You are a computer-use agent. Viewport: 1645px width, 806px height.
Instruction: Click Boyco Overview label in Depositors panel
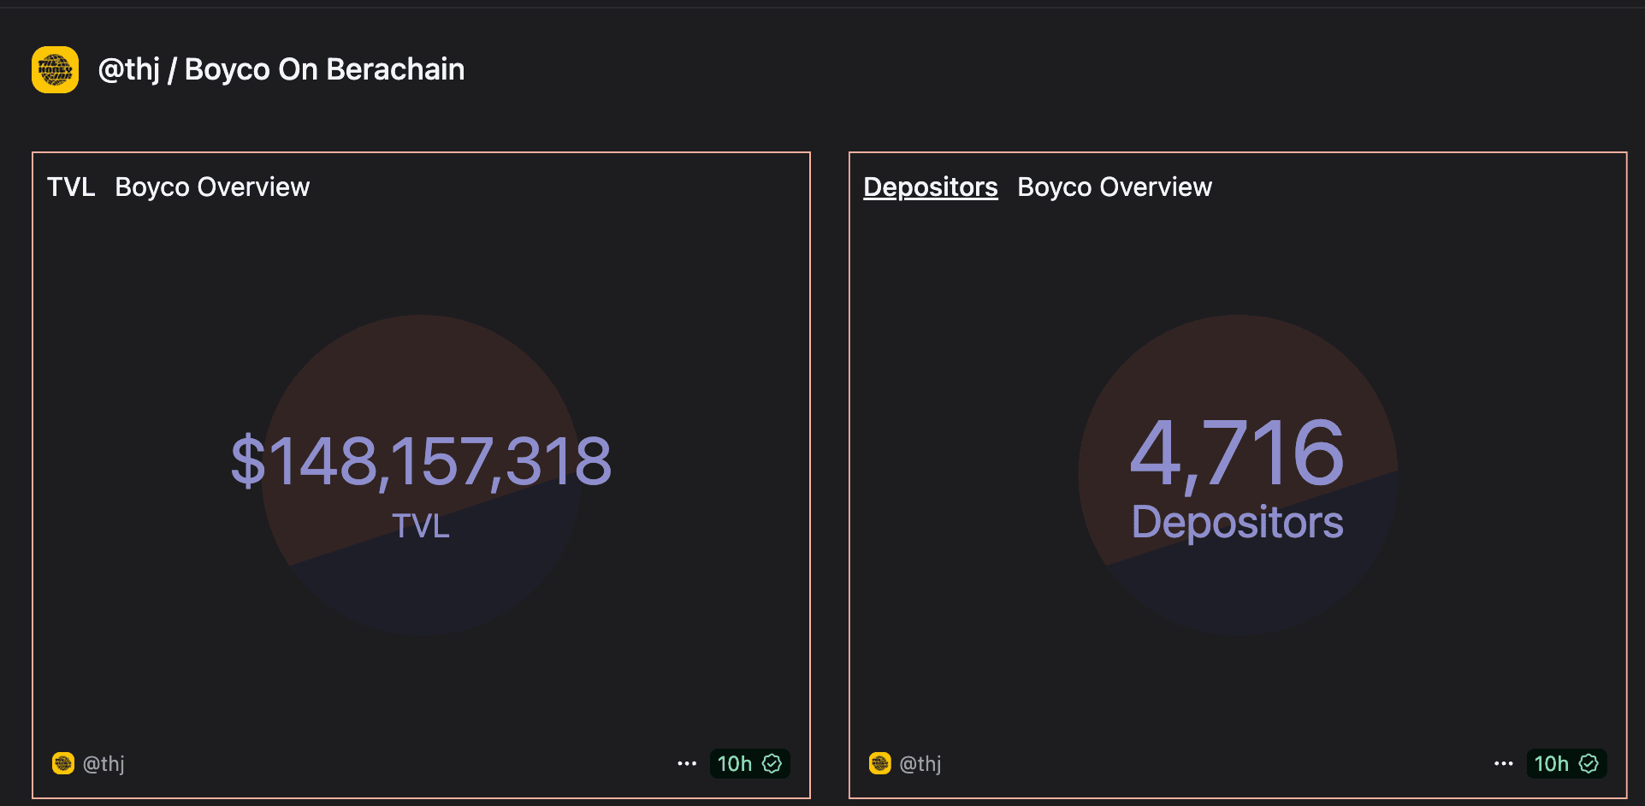[1115, 187]
